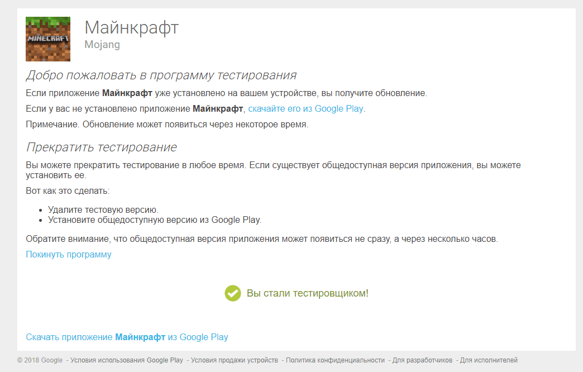
Task: Click the Майнкрафт app title
Action: 131,27
